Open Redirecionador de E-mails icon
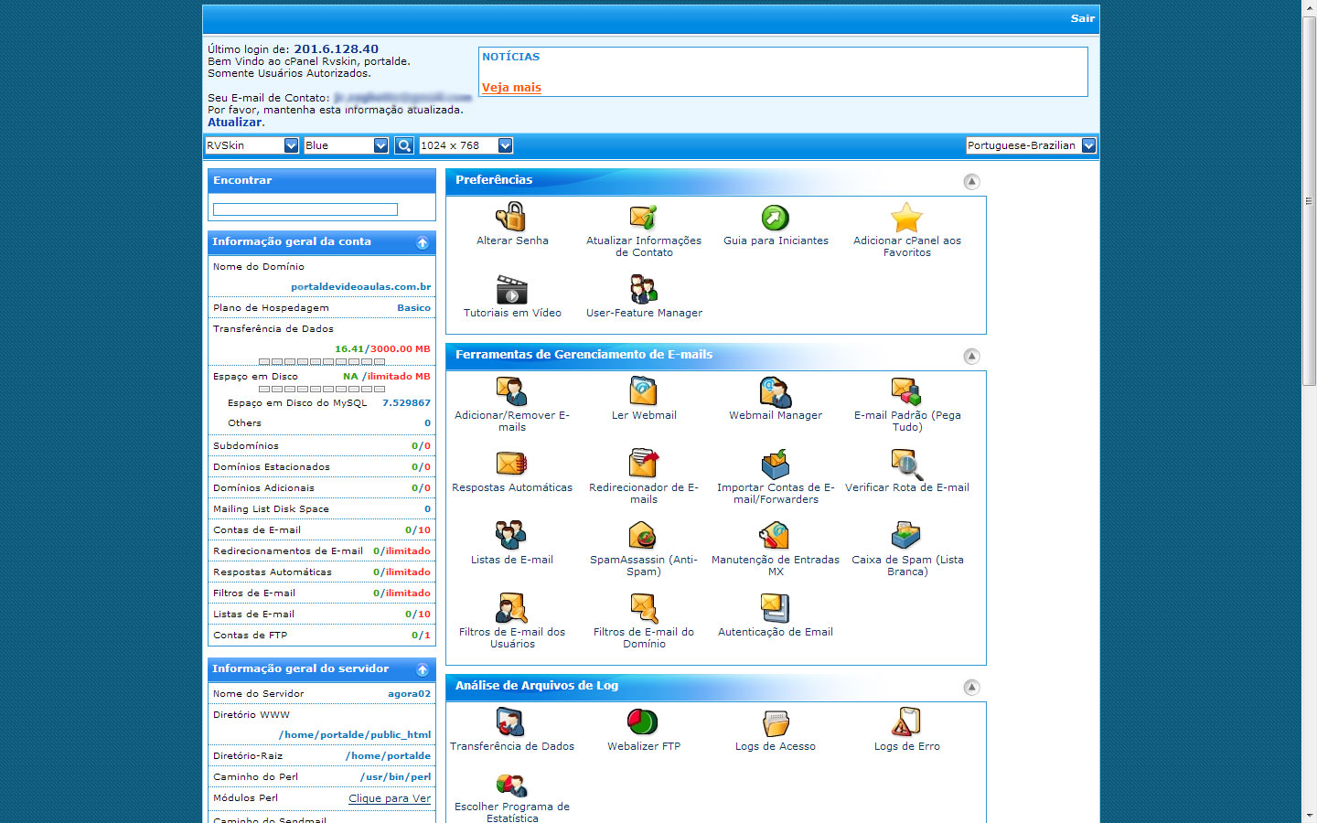Screen dimensions: 1317x823 point(644,464)
